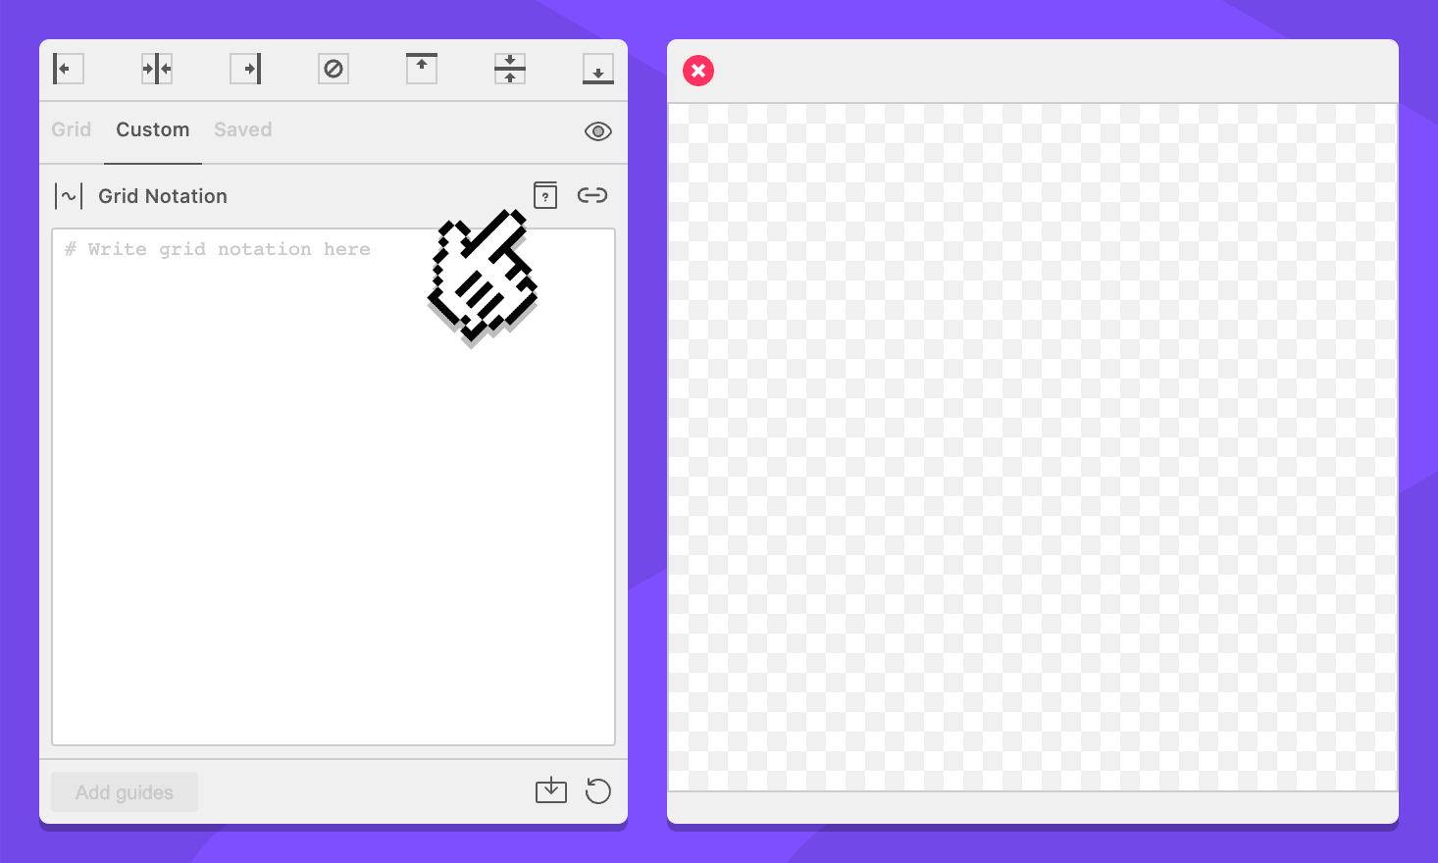Open the grid notation help icon
The height and width of the screenshot is (863, 1438).
[x=545, y=195]
